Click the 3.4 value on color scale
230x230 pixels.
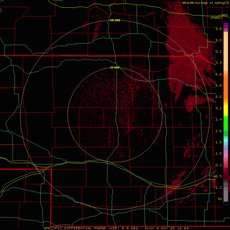tap(218, 120)
